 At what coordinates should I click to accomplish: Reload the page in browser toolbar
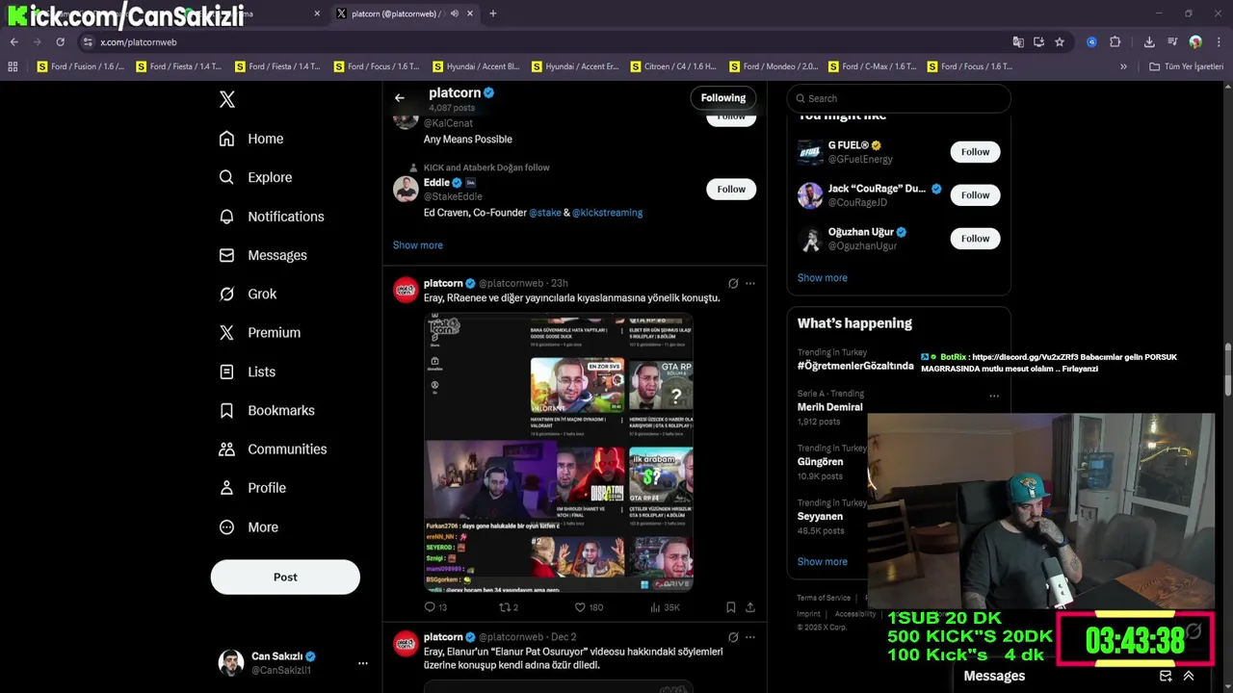(60, 41)
